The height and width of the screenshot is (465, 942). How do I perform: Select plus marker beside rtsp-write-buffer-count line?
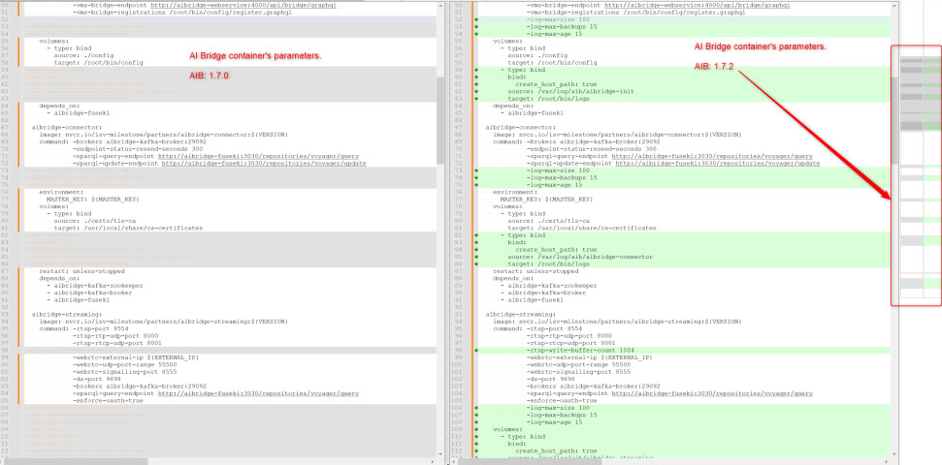point(475,350)
